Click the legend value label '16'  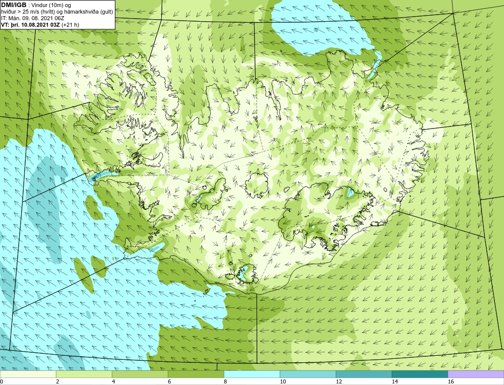(451, 381)
